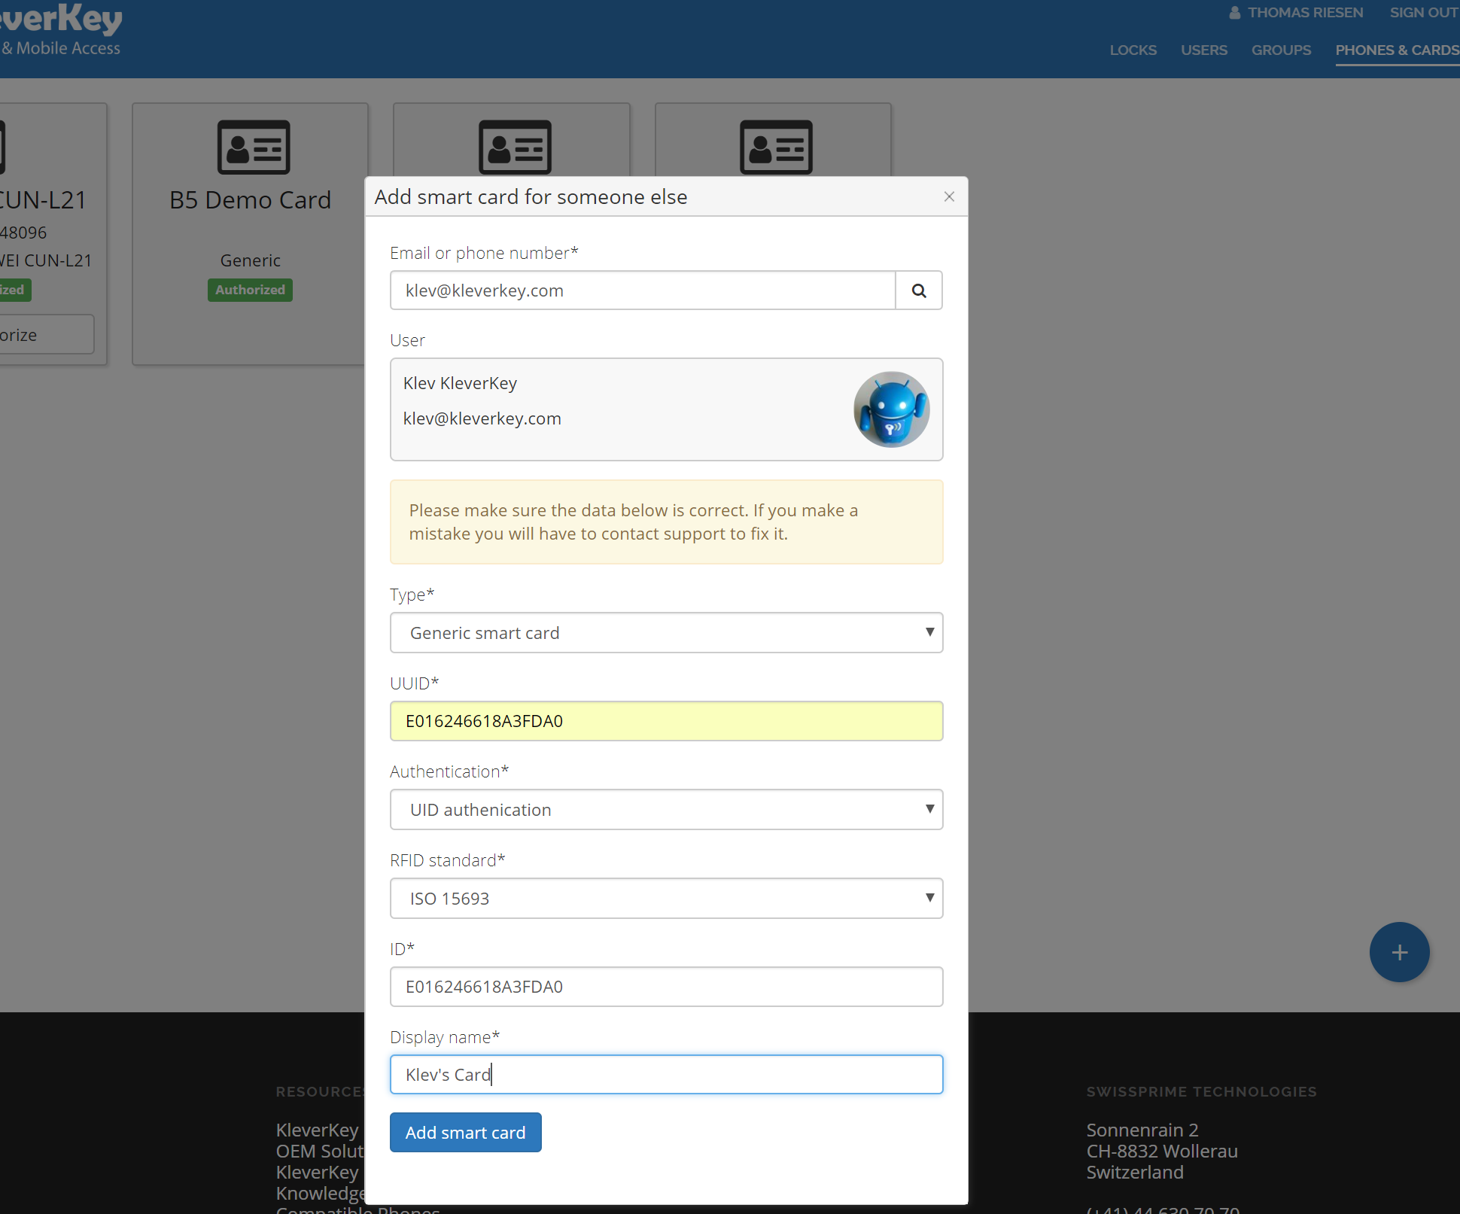Close the Add smart card dialog
The height and width of the screenshot is (1214, 1460).
point(949,196)
